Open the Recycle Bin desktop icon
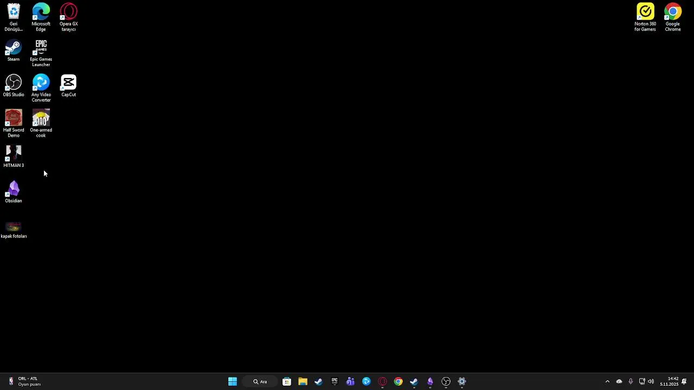The image size is (694, 390). click(14, 17)
